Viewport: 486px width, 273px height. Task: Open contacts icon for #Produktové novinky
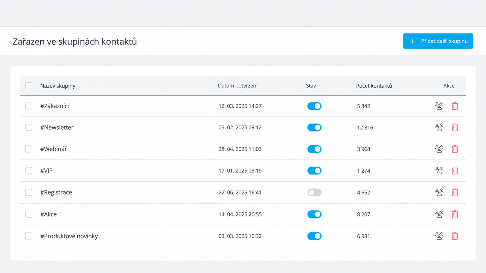[439, 236]
